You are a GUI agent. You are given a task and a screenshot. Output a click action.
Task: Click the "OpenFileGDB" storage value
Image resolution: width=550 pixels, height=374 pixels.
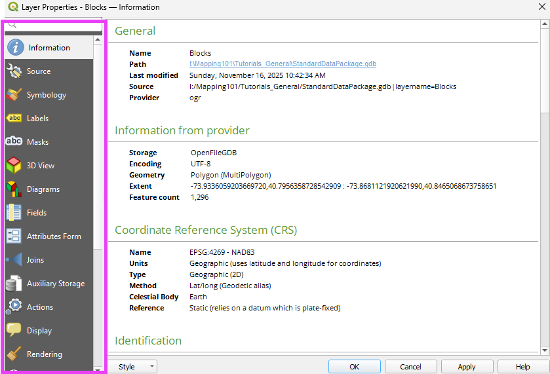click(x=214, y=153)
